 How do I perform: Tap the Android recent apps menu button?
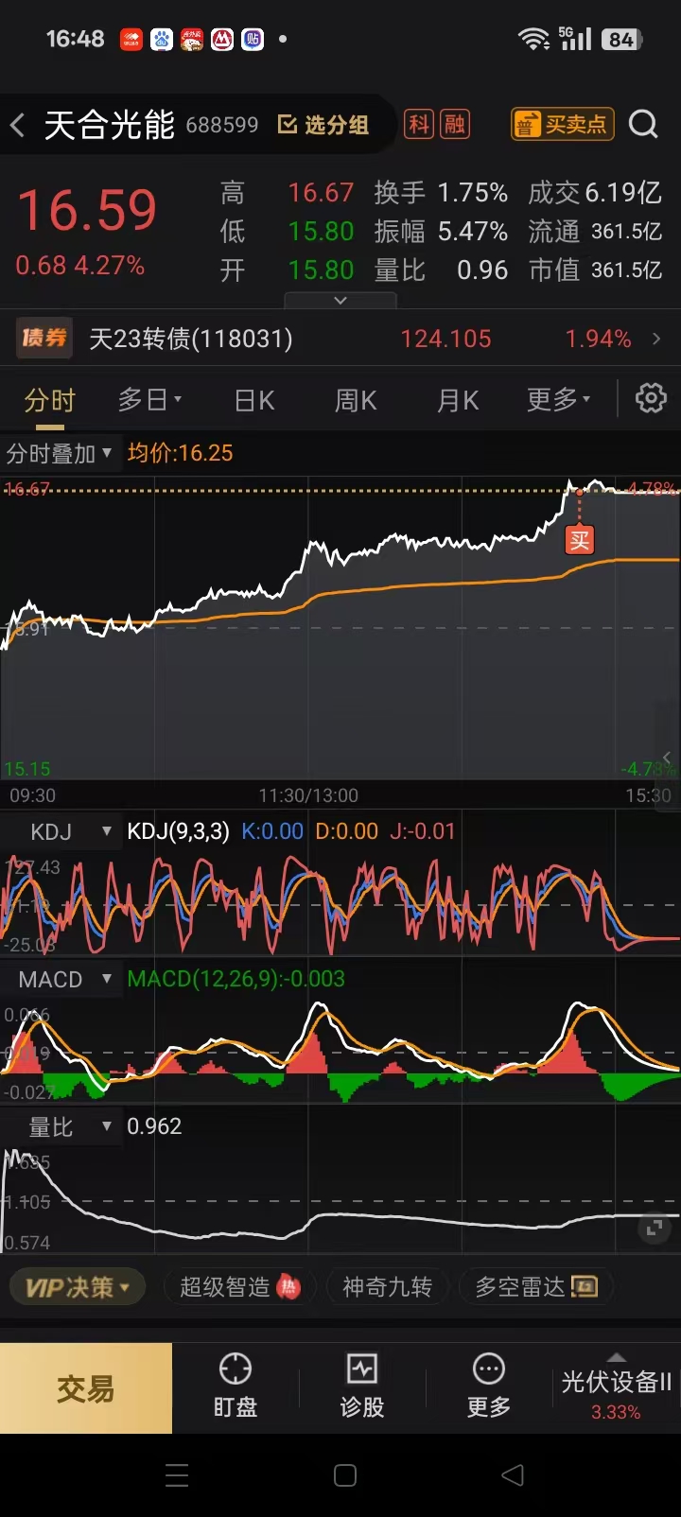177,1475
